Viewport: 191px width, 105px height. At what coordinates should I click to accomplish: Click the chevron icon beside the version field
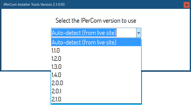coord(139,33)
